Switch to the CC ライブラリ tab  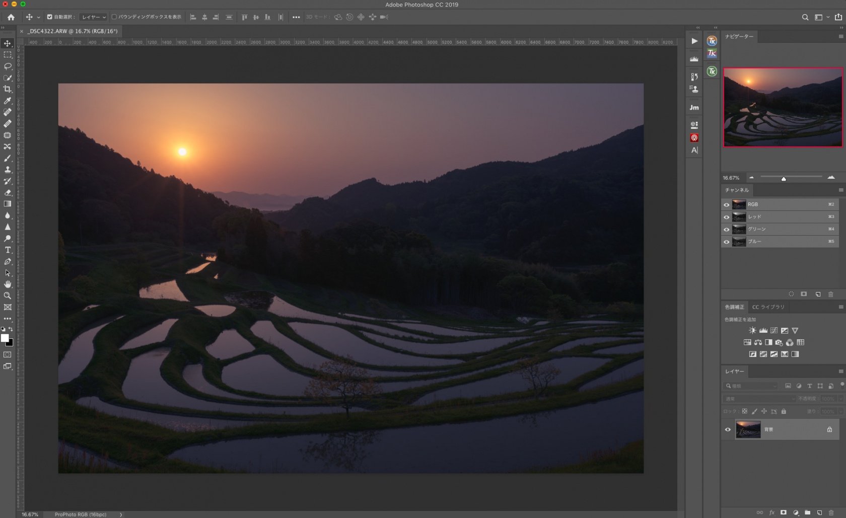(x=768, y=307)
